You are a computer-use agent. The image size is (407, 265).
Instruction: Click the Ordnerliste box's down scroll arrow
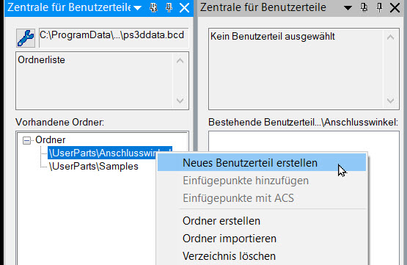pyautogui.click(x=180, y=101)
